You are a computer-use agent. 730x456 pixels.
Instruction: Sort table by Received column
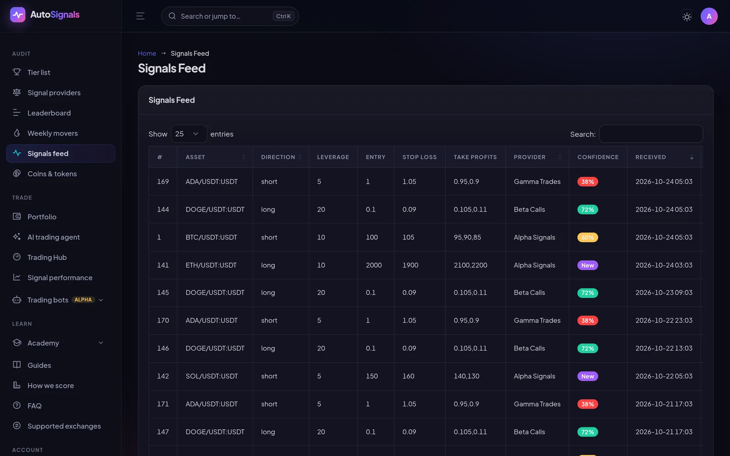click(664, 157)
